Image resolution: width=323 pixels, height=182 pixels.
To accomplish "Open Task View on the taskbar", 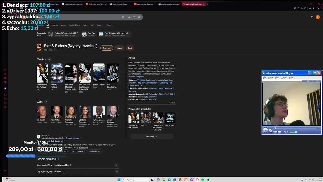I will coord(152,180).
